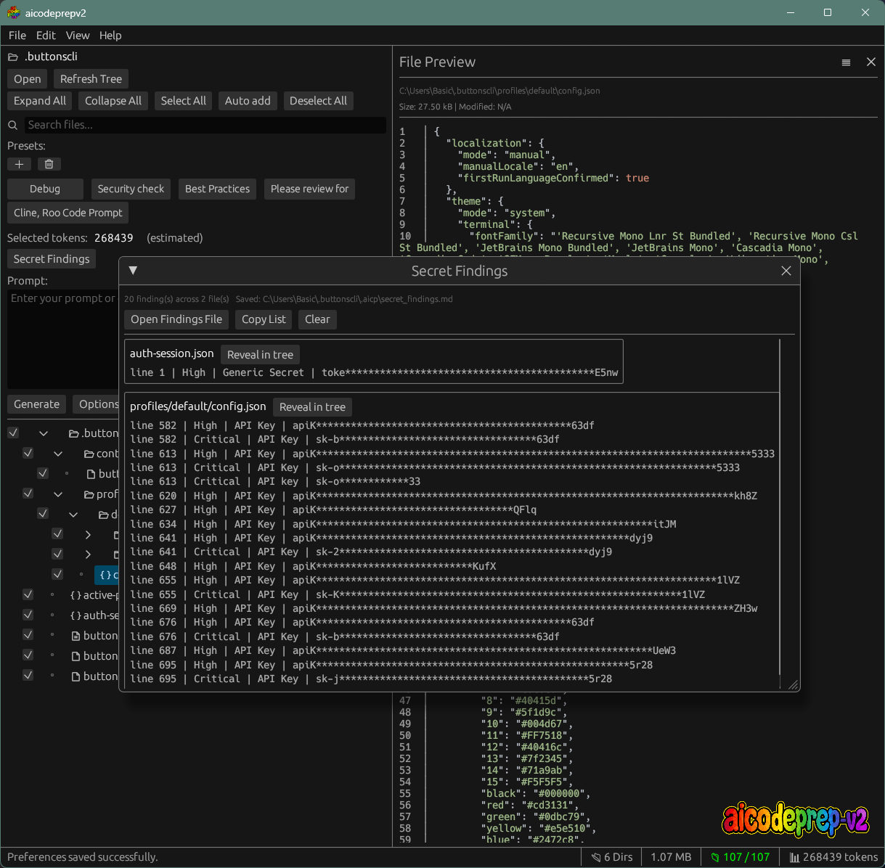The width and height of the screenshot is (885, 868).
Task: Click the file icon of 'butt' tree item
Action: (91, 474)
